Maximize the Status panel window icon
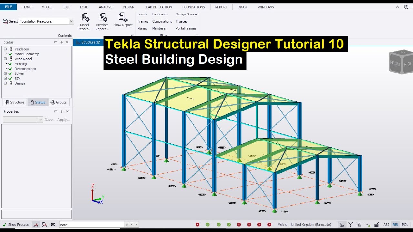Image resolution: width=413 pixels, height=232 pixels. pos(55,42)
